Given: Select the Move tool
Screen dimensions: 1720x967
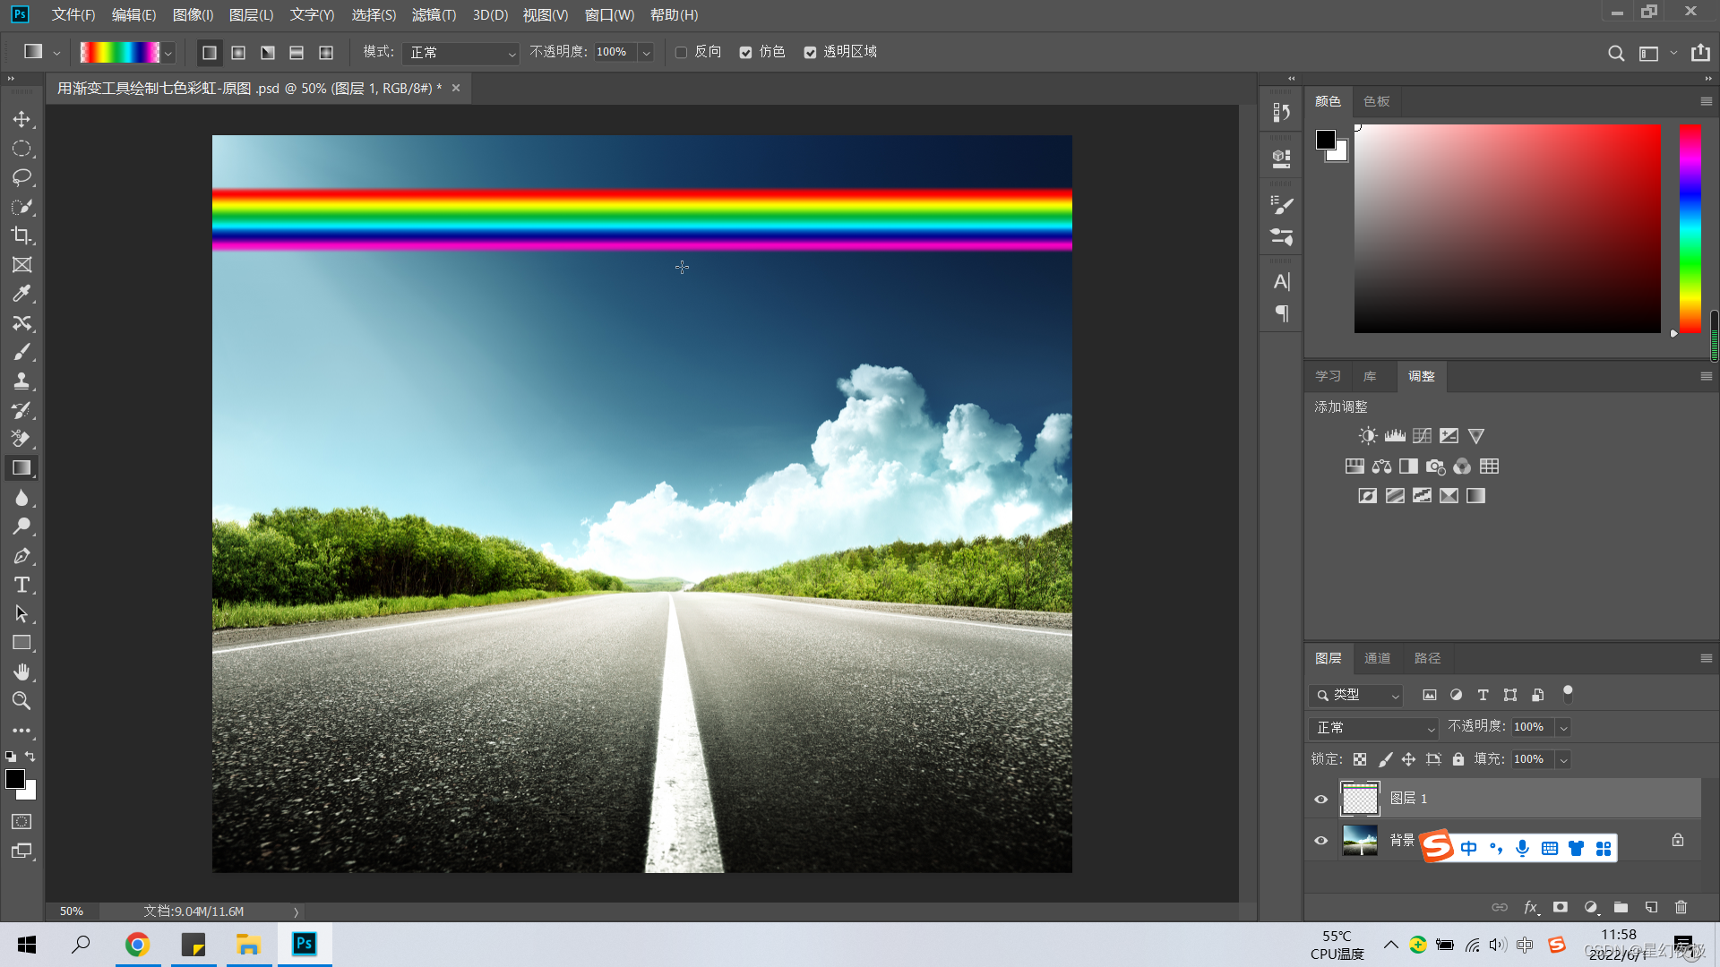Looking at the screenshot, I should (x=21, y=119).
